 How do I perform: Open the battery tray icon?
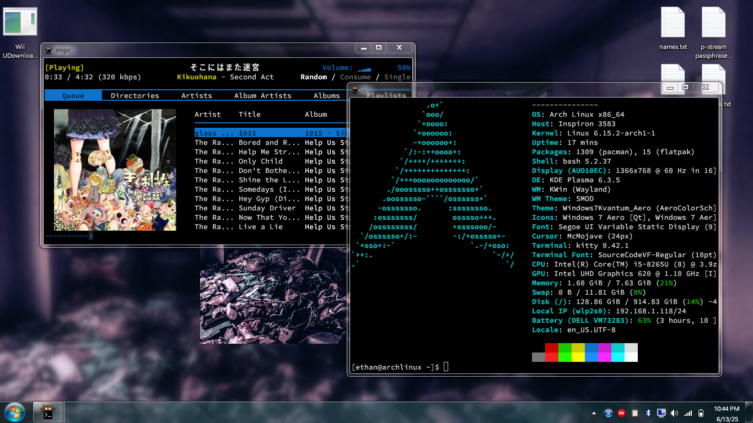(x=701, y=413)
